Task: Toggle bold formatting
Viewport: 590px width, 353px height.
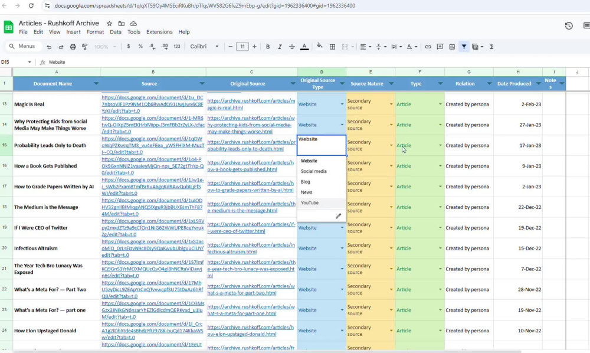Action: click(x=267, y=47)
